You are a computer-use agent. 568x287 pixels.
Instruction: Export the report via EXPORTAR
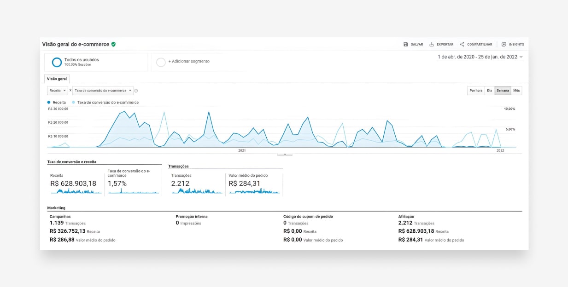pos(441,45)
